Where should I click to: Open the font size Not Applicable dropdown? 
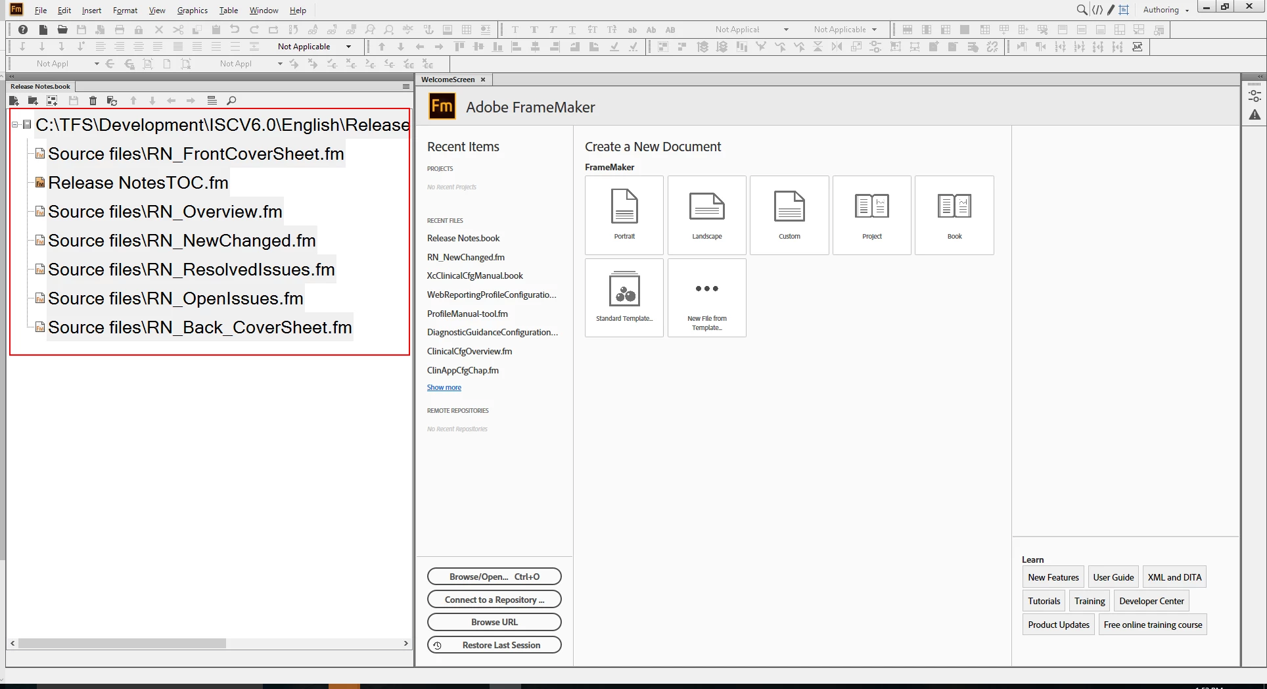874,30
